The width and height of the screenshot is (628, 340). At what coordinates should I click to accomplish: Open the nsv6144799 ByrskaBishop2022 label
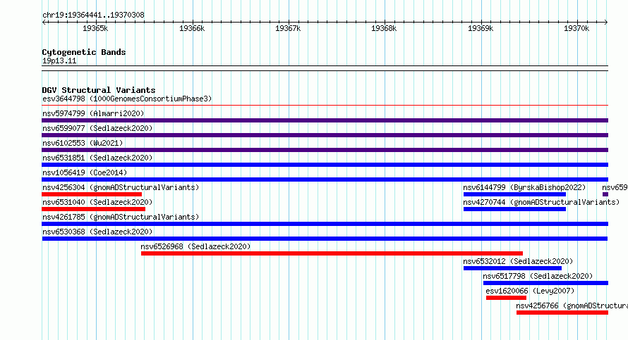pyautogui.click(x=524, y=187)
